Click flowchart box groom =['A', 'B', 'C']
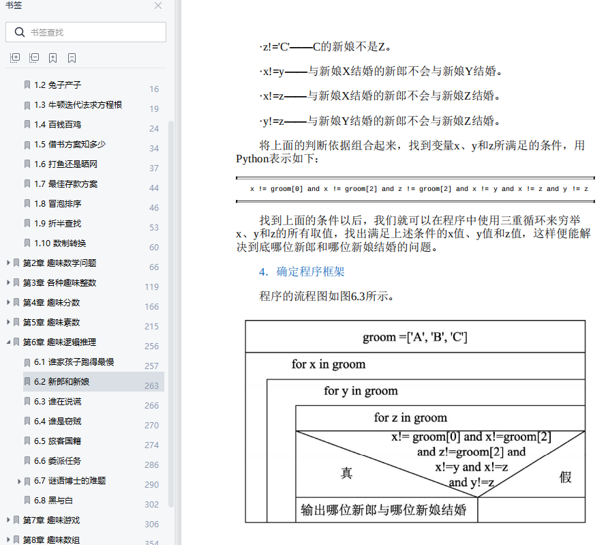This screenshot has height=545, width=608. (x=415, y=337)
